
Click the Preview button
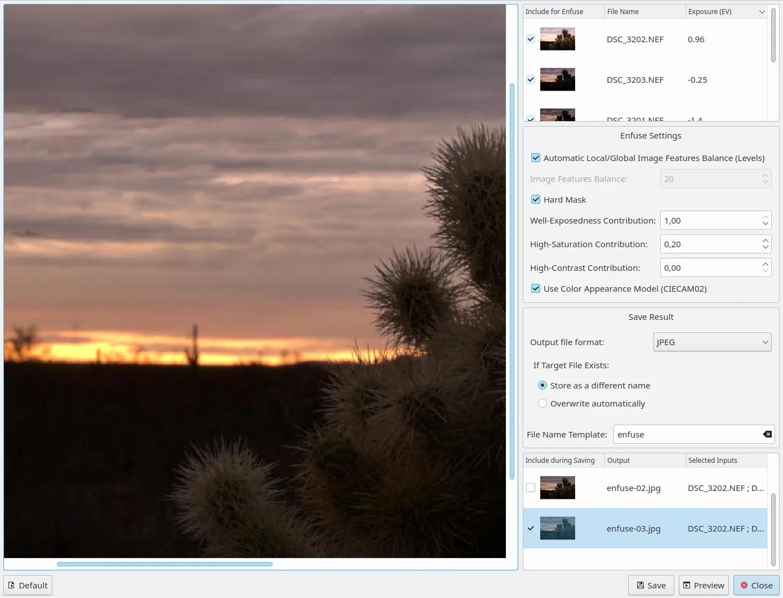click(704, 586)
